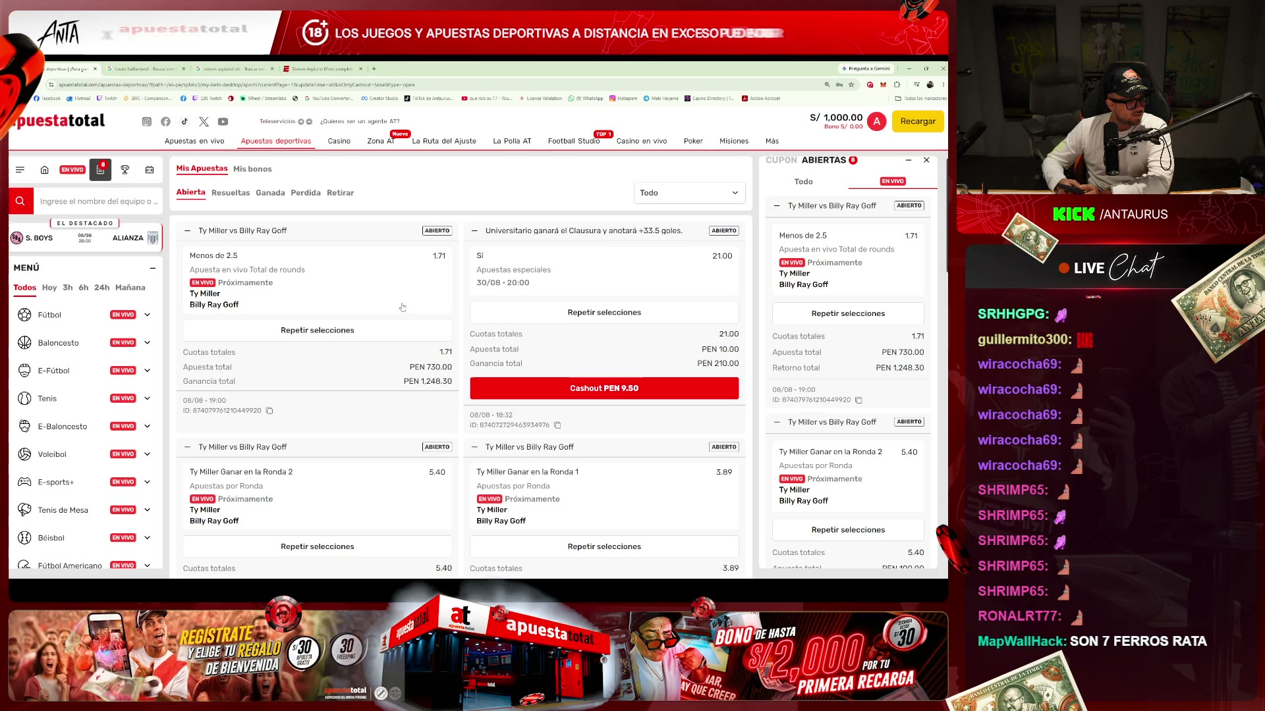Expand the E-Baloncesto sports category

(148, 427)
